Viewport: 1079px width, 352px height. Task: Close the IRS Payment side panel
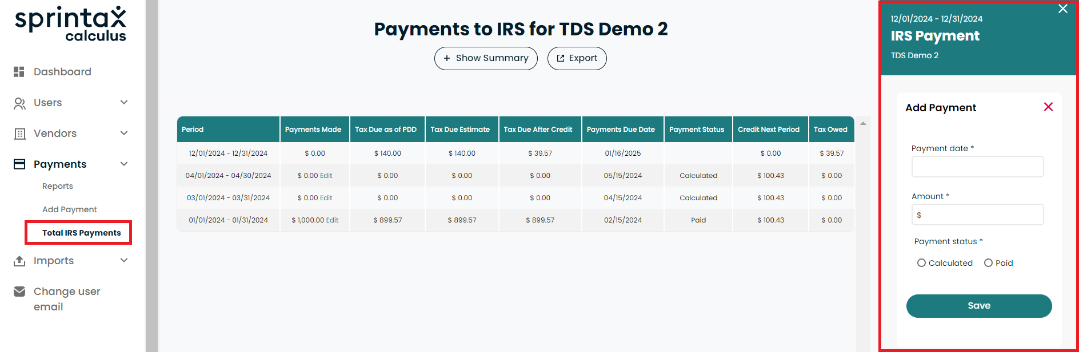click(x=1063, y=9)
